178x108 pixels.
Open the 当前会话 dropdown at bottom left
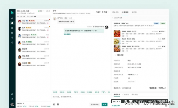(x=20, y=103)
